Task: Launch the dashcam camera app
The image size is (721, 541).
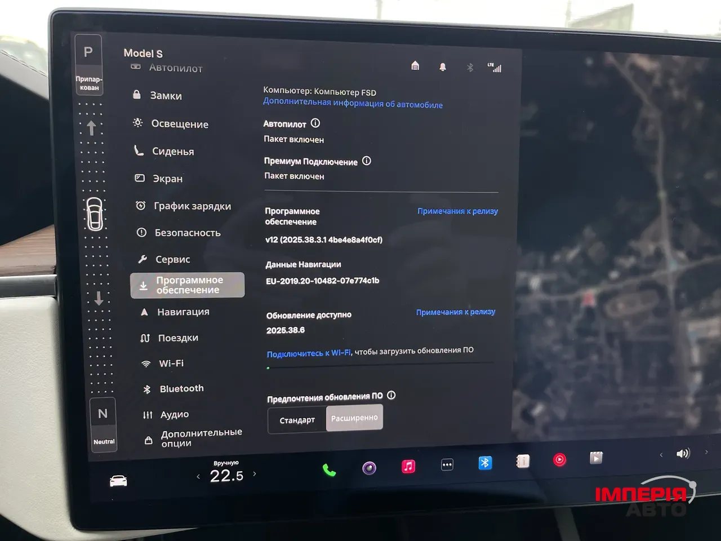Action: [x=369, y=468]
